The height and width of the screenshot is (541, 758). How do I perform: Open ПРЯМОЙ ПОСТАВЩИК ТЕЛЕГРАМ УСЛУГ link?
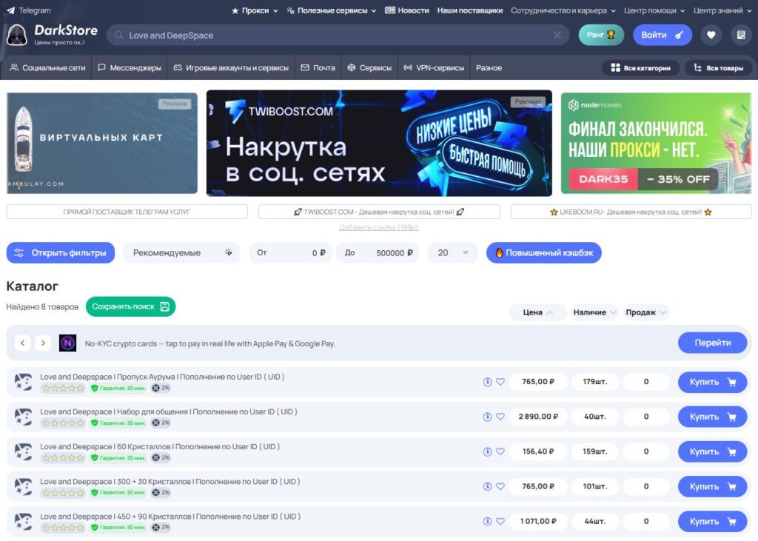(127, 212)
